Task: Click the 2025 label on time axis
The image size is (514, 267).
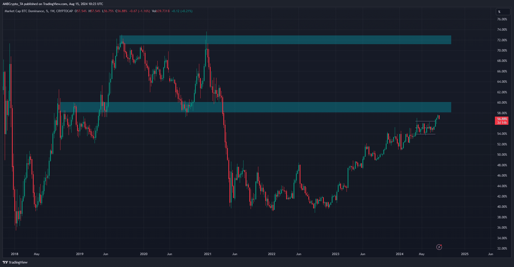Action: (x=465, y=254)
